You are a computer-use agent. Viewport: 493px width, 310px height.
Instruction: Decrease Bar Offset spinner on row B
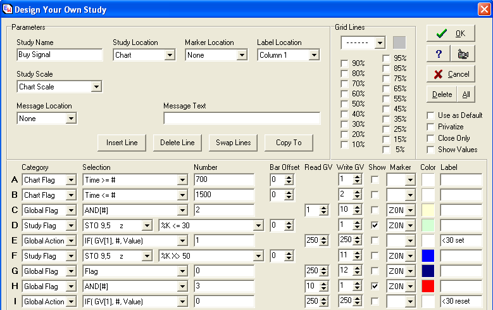click(x=290, y=198)
